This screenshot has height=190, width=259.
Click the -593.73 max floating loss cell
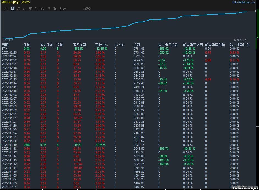(163, 149)
